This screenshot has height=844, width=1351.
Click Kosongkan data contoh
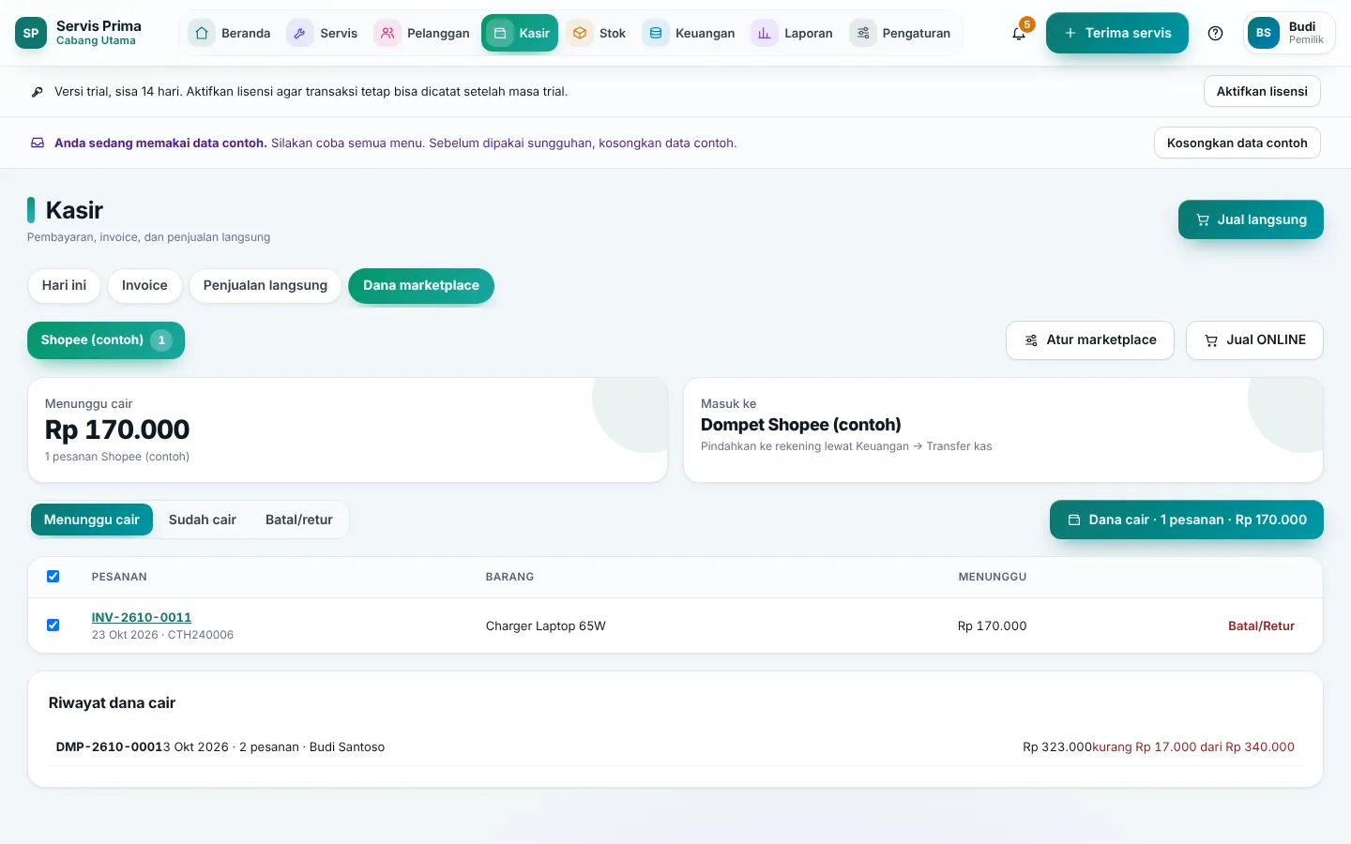1237,143
